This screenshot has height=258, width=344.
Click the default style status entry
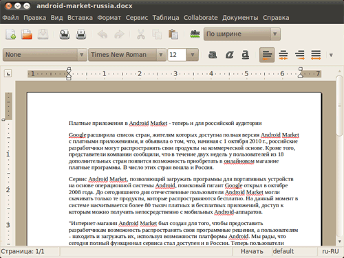[x=283, y=251]
